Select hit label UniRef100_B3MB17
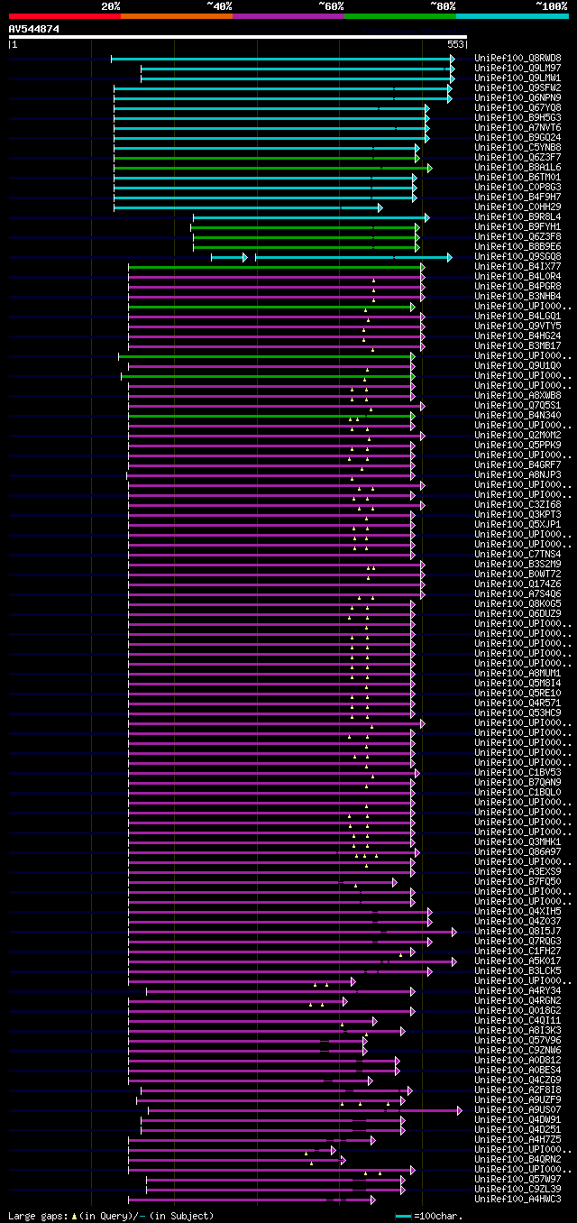This screenshot has height=1223, width=577. (517, 345)
